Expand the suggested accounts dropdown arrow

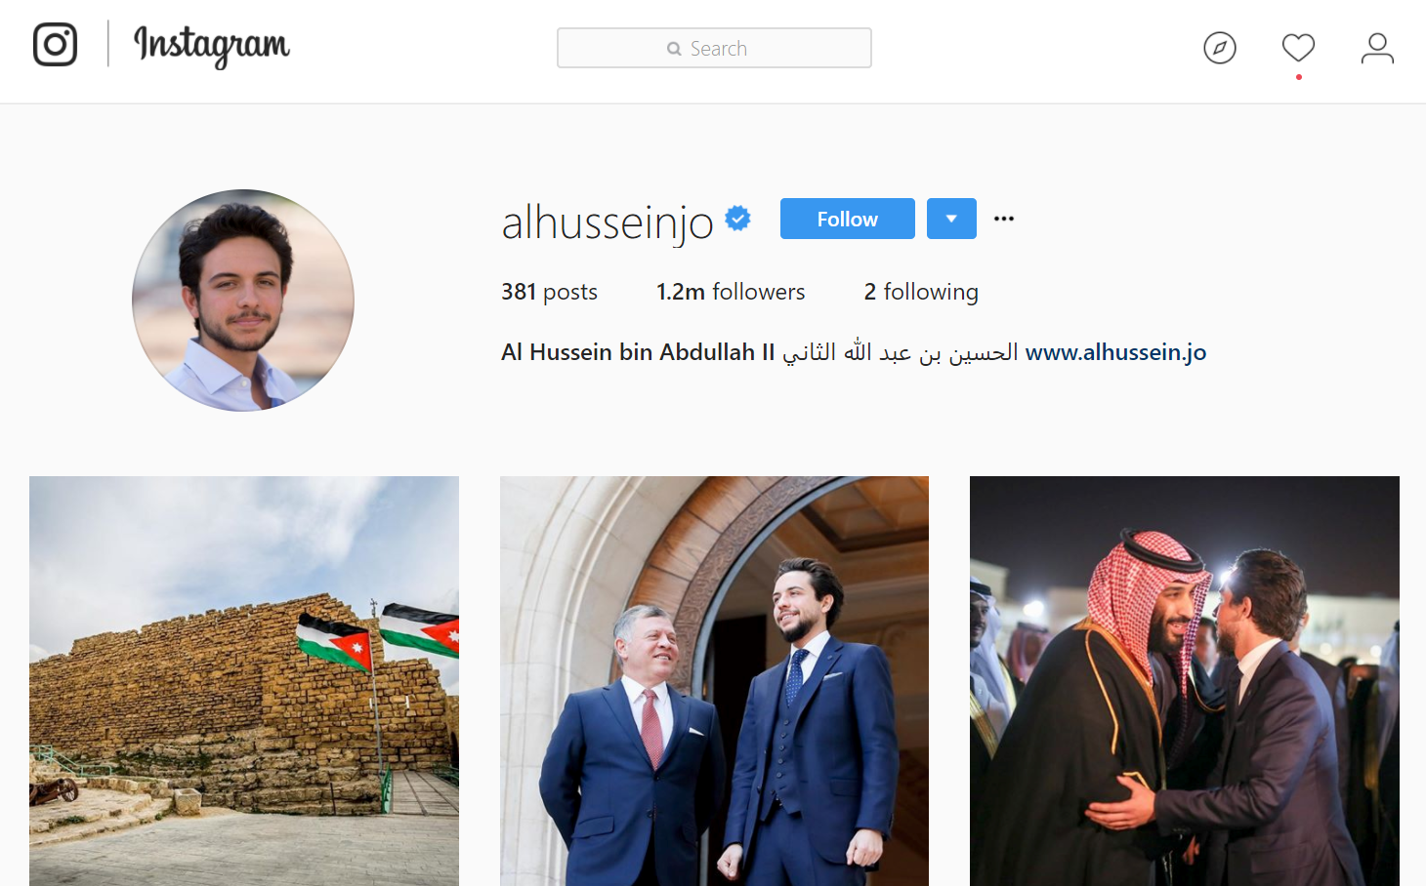(x=951, y=219)
